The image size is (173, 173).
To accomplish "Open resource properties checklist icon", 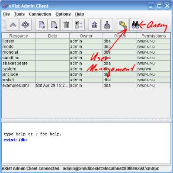I will click(x=79, y=25).
